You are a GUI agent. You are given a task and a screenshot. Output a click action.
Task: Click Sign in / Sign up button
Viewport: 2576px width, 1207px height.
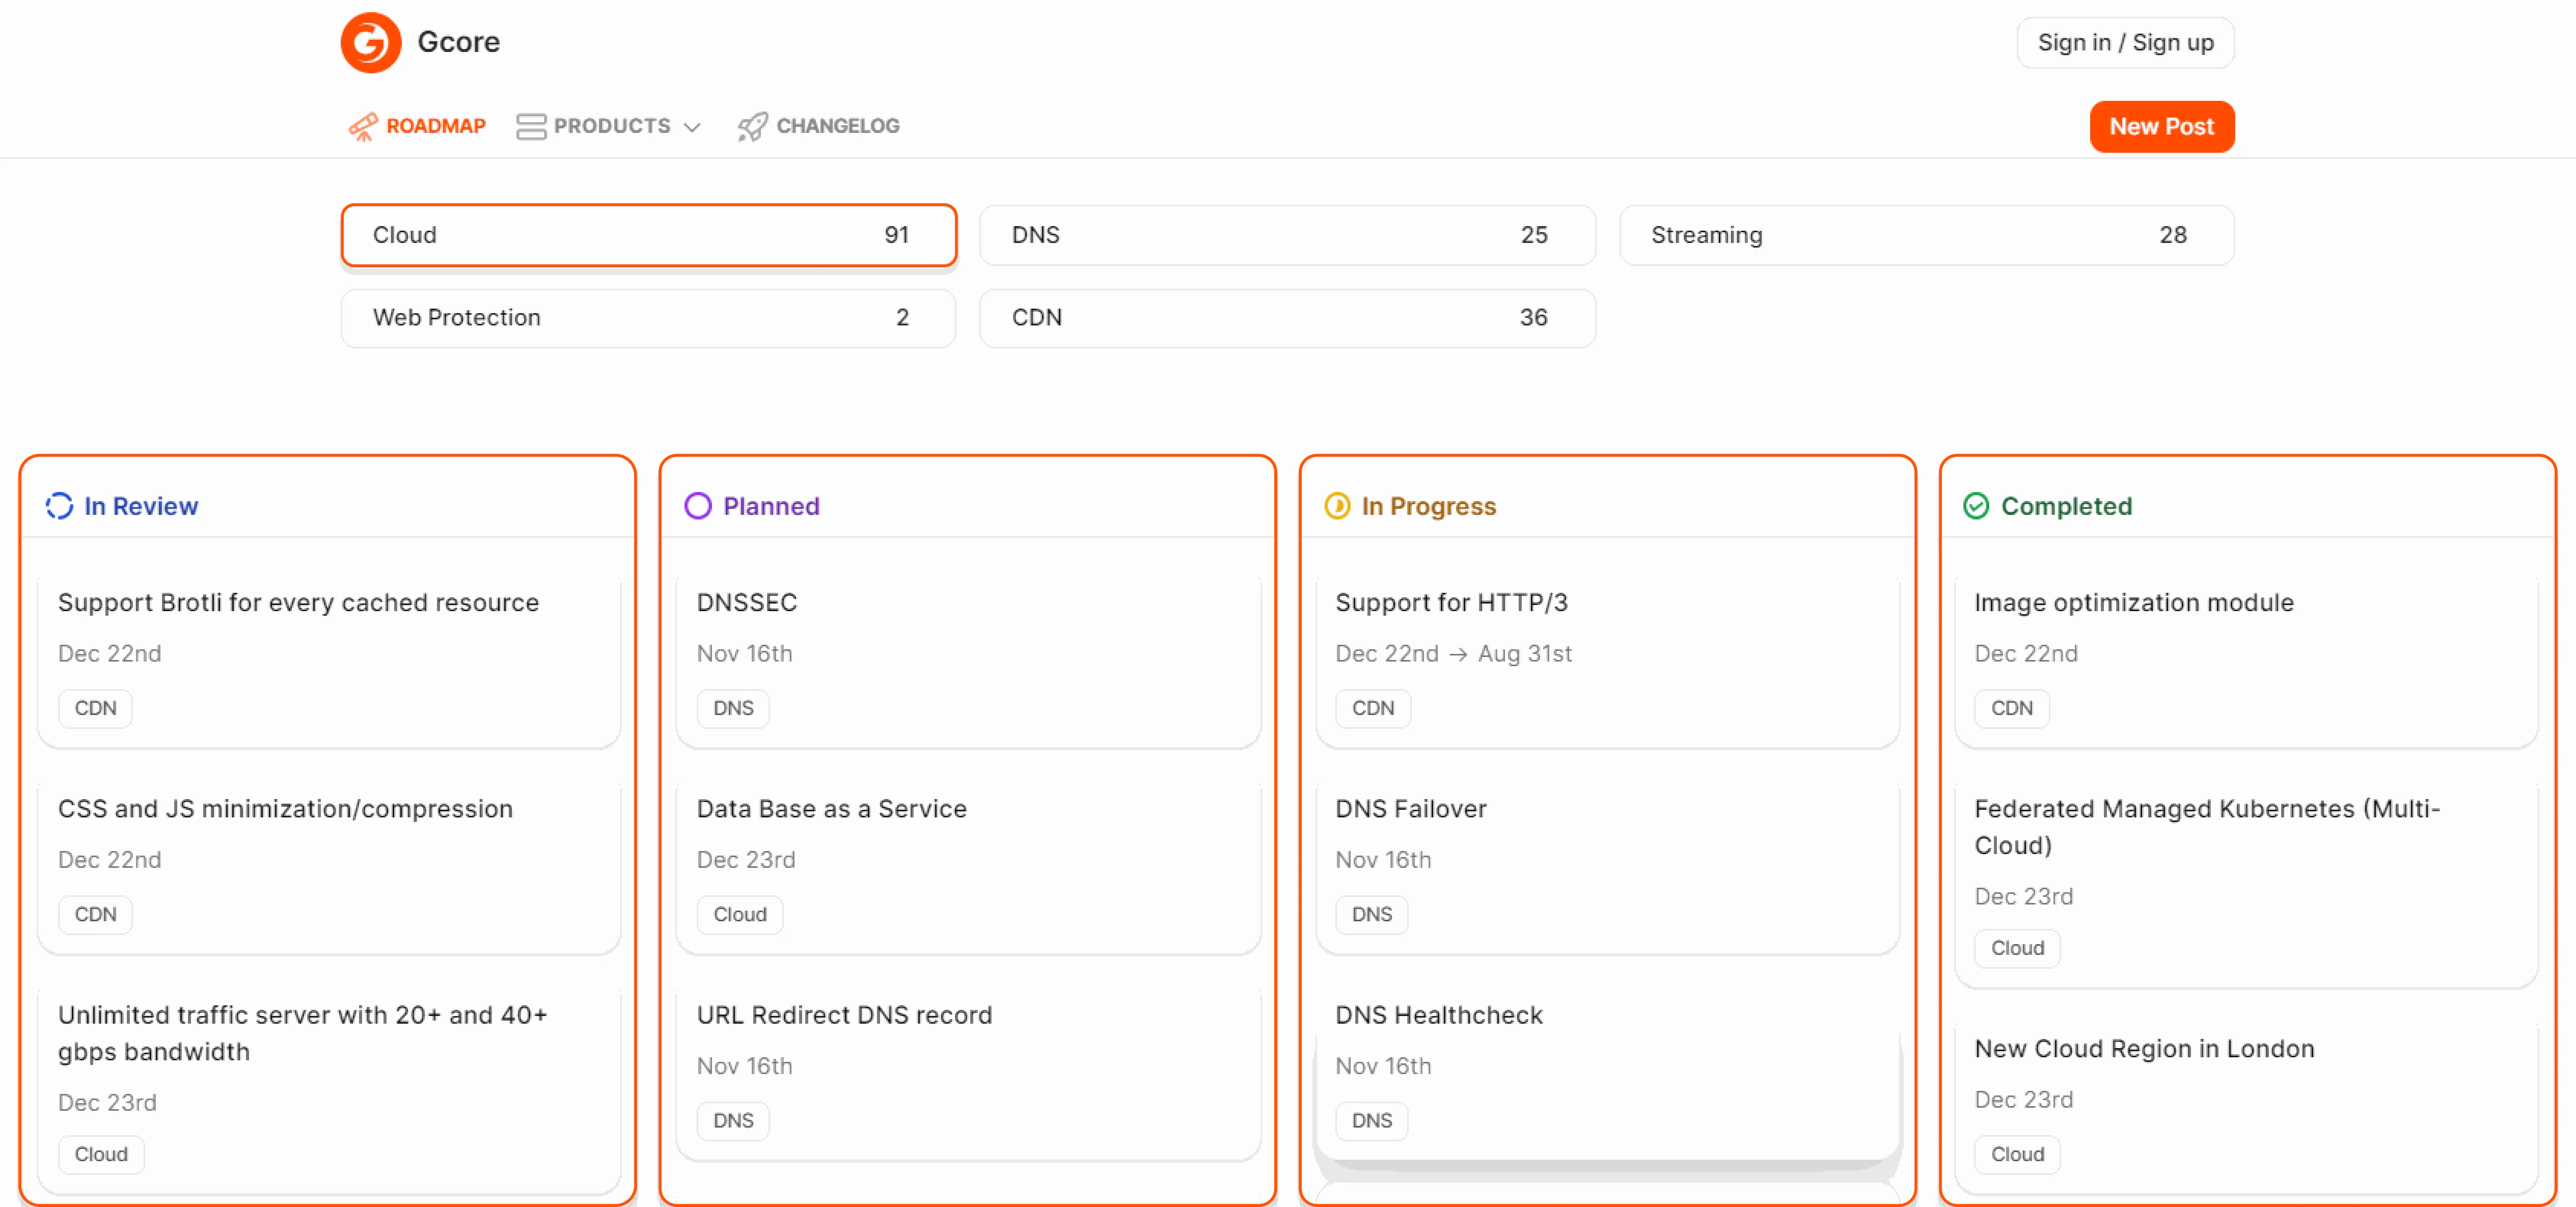[2125, 42]
